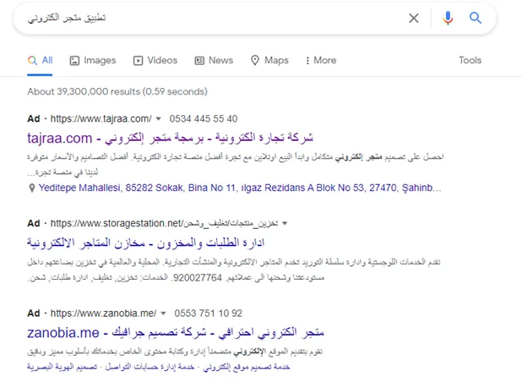Click the Videos tab play icon

point(138,61)
